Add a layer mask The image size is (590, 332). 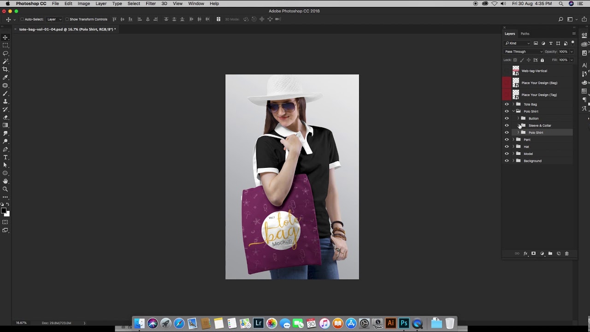[x=534, y=254]
